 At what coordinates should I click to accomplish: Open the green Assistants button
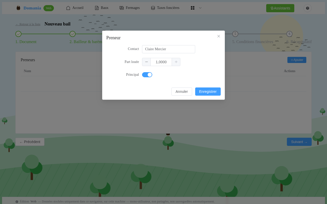coord(280,8)
